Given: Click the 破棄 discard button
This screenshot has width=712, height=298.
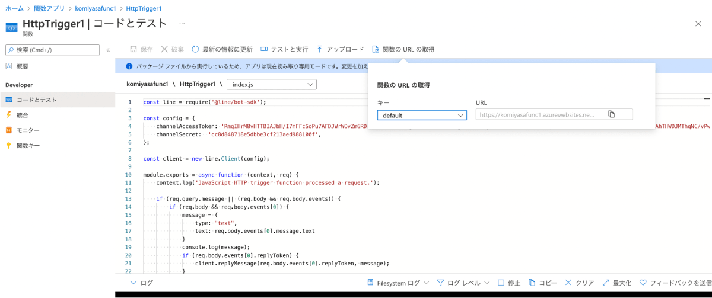Looking at the screenshot, I should [173, 49].
